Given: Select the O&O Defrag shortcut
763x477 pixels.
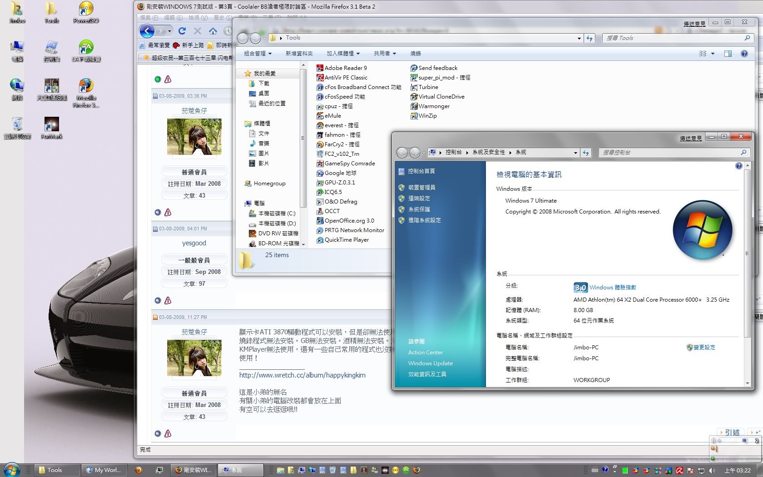Looking at the screenshot, I should click(337, 201).
